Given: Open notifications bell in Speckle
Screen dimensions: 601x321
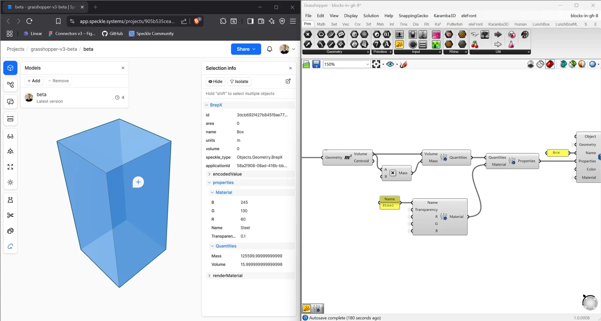Looking at the screenshot, I should click(x=270, y=49).
